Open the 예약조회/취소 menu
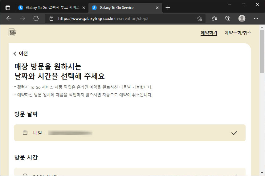 pyautogui.click(x=238, y=33)
